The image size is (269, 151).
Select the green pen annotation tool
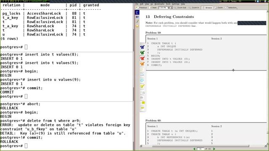pos(142,52)
